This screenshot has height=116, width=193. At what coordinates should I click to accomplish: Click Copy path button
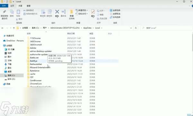tap(28, 10)
